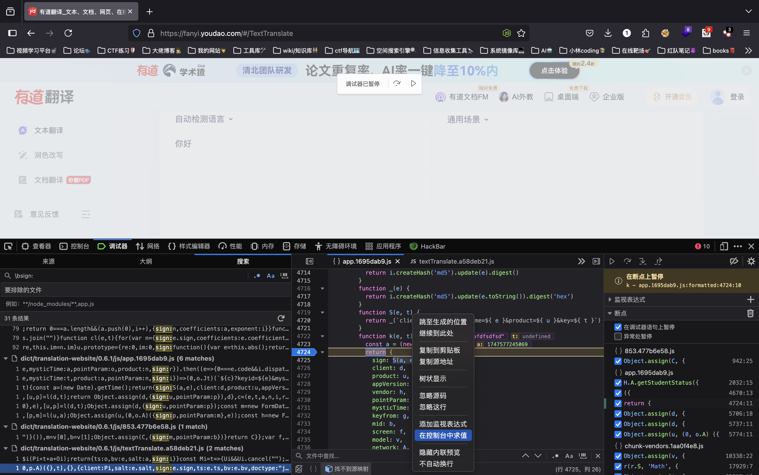Click the deactivate breakpoints icon
Viewport: 759px width, 475px height.
pyautogui.click(x=734, y=261)
